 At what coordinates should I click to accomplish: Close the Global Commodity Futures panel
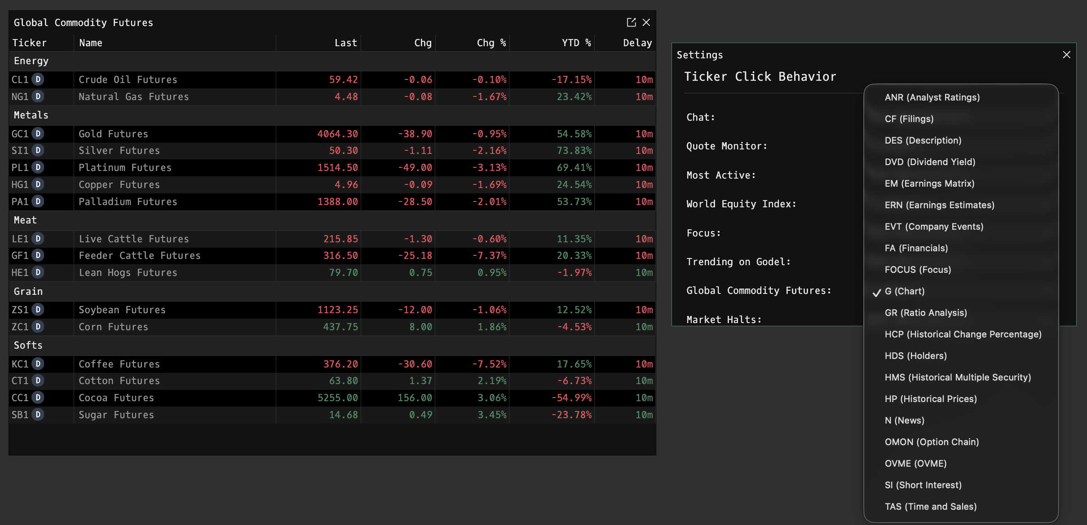click(646, 22)
